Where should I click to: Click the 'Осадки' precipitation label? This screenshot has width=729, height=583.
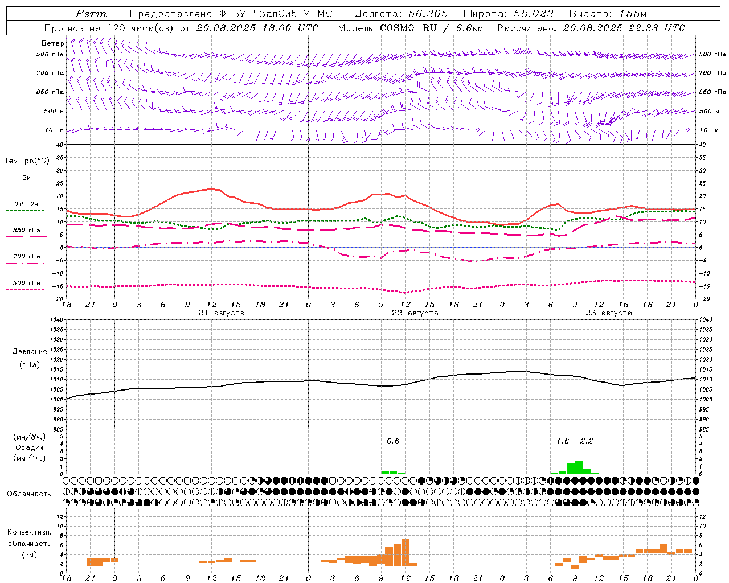(30, 447)
